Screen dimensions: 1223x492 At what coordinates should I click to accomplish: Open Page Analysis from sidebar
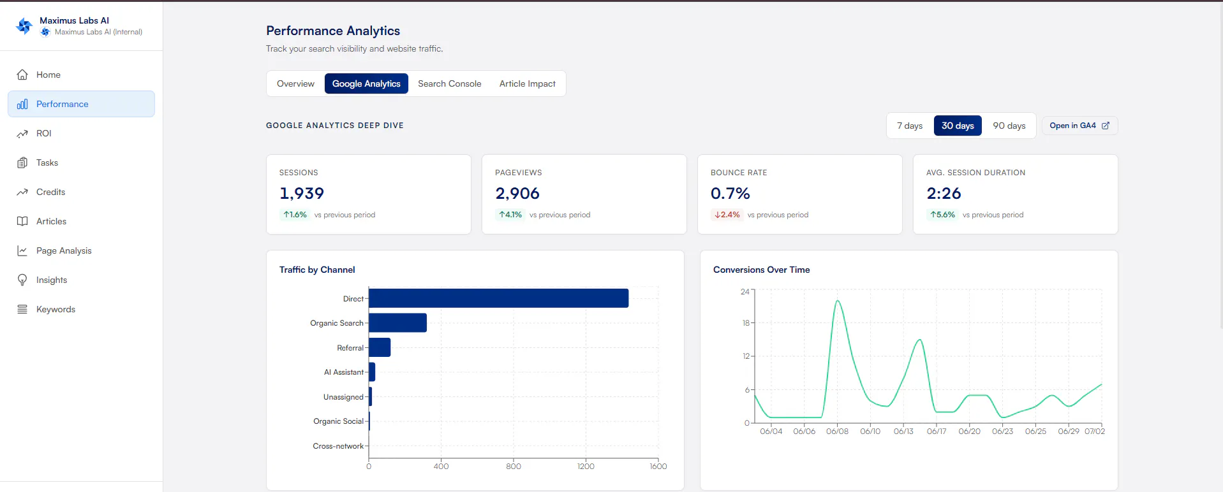(x=81, y=250)
